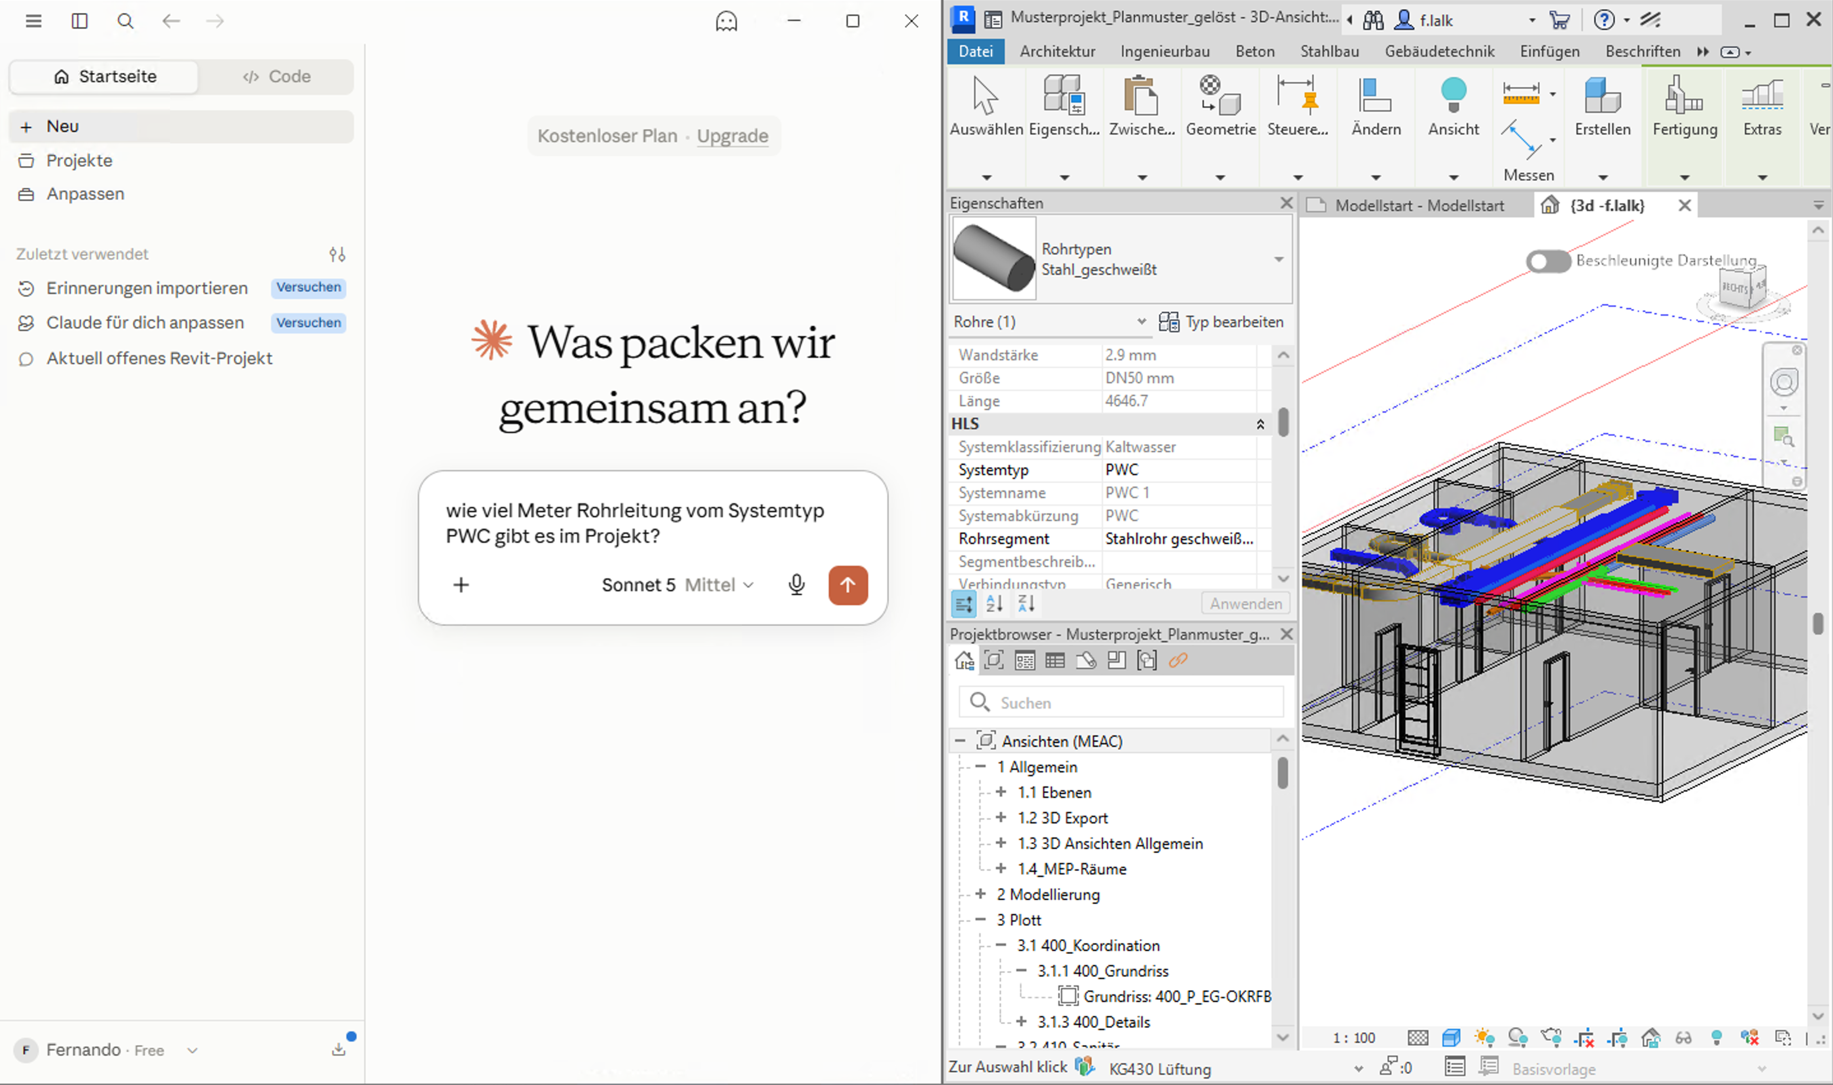This screenshot has height=1085, width=1833.
Task: Click the search icon in Claude header
Action: coord(125,21)
